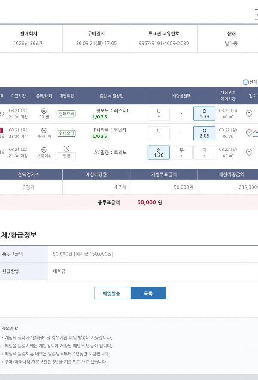Tick the 선택 checkbox above the table

246,82
